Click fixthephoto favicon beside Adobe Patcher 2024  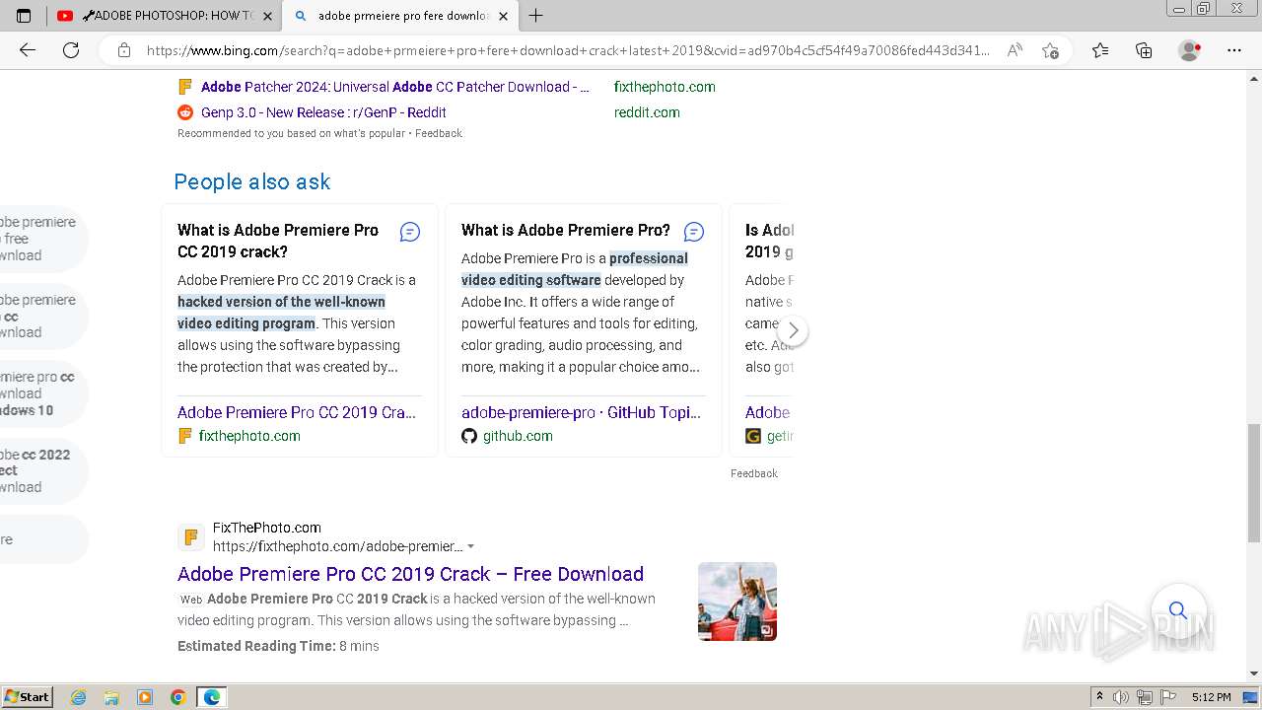pyautogui.click(x=184, y=87)
